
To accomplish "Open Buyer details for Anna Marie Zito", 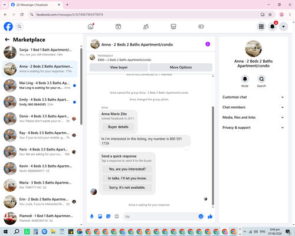I will tap(118, 127).
